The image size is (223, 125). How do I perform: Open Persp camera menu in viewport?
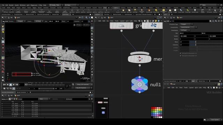(x=79, y=25)
